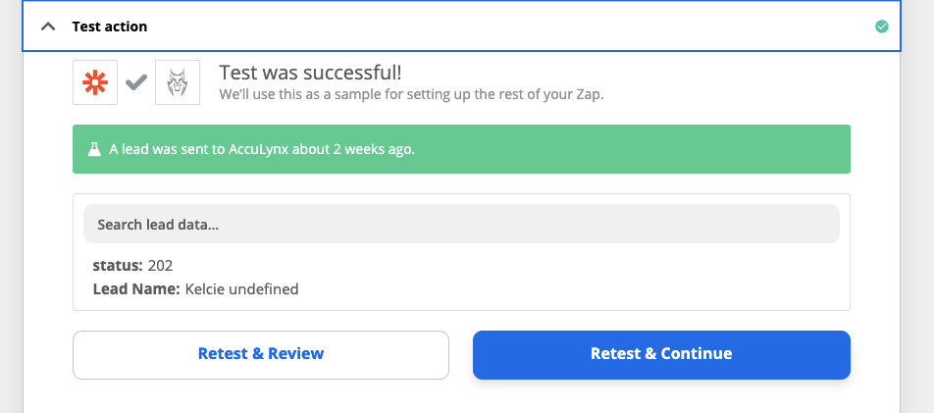Collapse the Test action section chevron
This screenshot has height=413, width=934.
(x=48, y=26)
